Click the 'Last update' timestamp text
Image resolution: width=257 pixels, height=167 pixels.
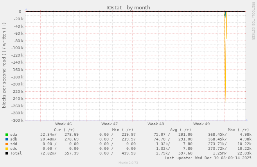tap(208, 158)
